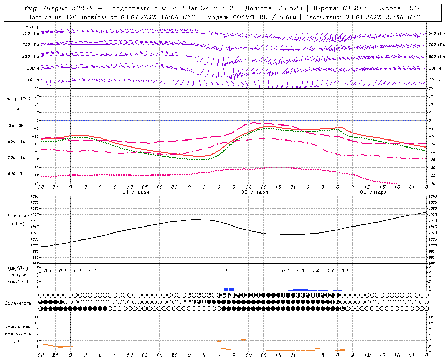Click the station title Yug_Surgut_23849
447x358 pixels.
point(59,8)
